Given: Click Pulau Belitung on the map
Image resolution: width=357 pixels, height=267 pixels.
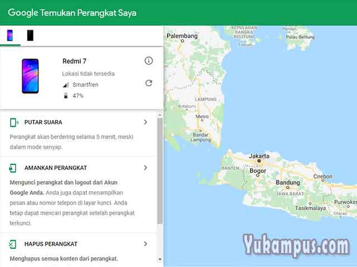Looking at the screenshot, I should coord(300,37).
